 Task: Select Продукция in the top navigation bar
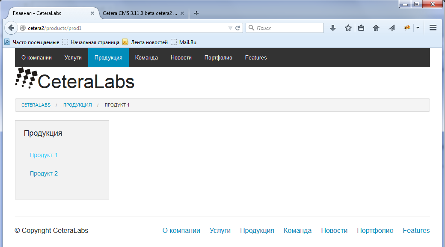tap(108, 58)
